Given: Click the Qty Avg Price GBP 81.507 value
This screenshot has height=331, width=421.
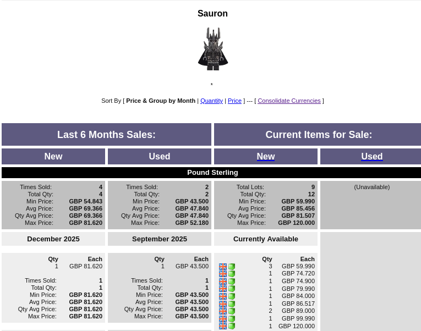Looking at the screenshot, I should (x=298, y=216).
